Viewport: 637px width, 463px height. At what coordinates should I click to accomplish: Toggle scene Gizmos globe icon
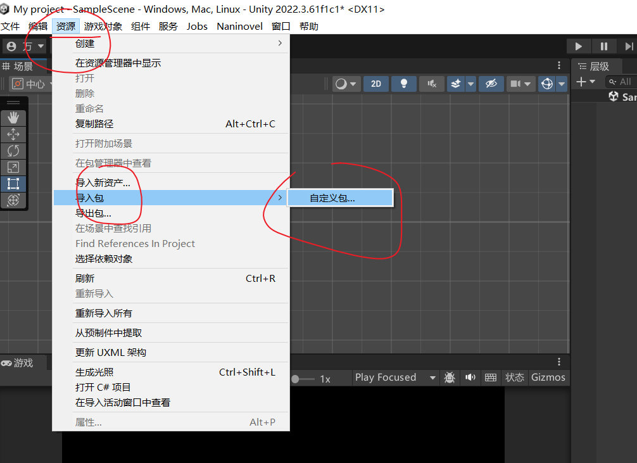tap(547, 84)
